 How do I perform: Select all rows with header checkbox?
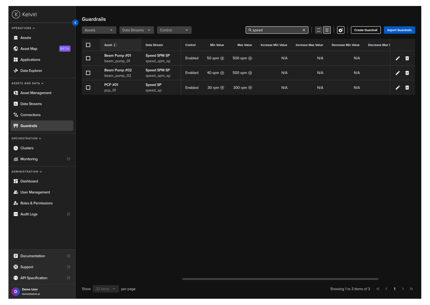(x=88, y=45)
